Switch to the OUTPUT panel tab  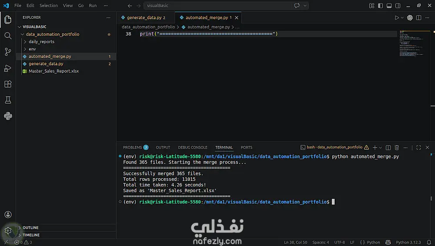click(x=163, y=147)
